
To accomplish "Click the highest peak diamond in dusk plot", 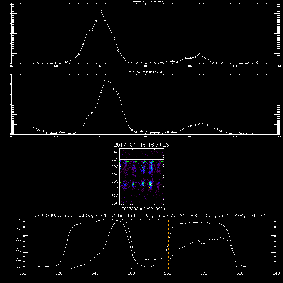I will pyautogui.click(x=105, y=81).
